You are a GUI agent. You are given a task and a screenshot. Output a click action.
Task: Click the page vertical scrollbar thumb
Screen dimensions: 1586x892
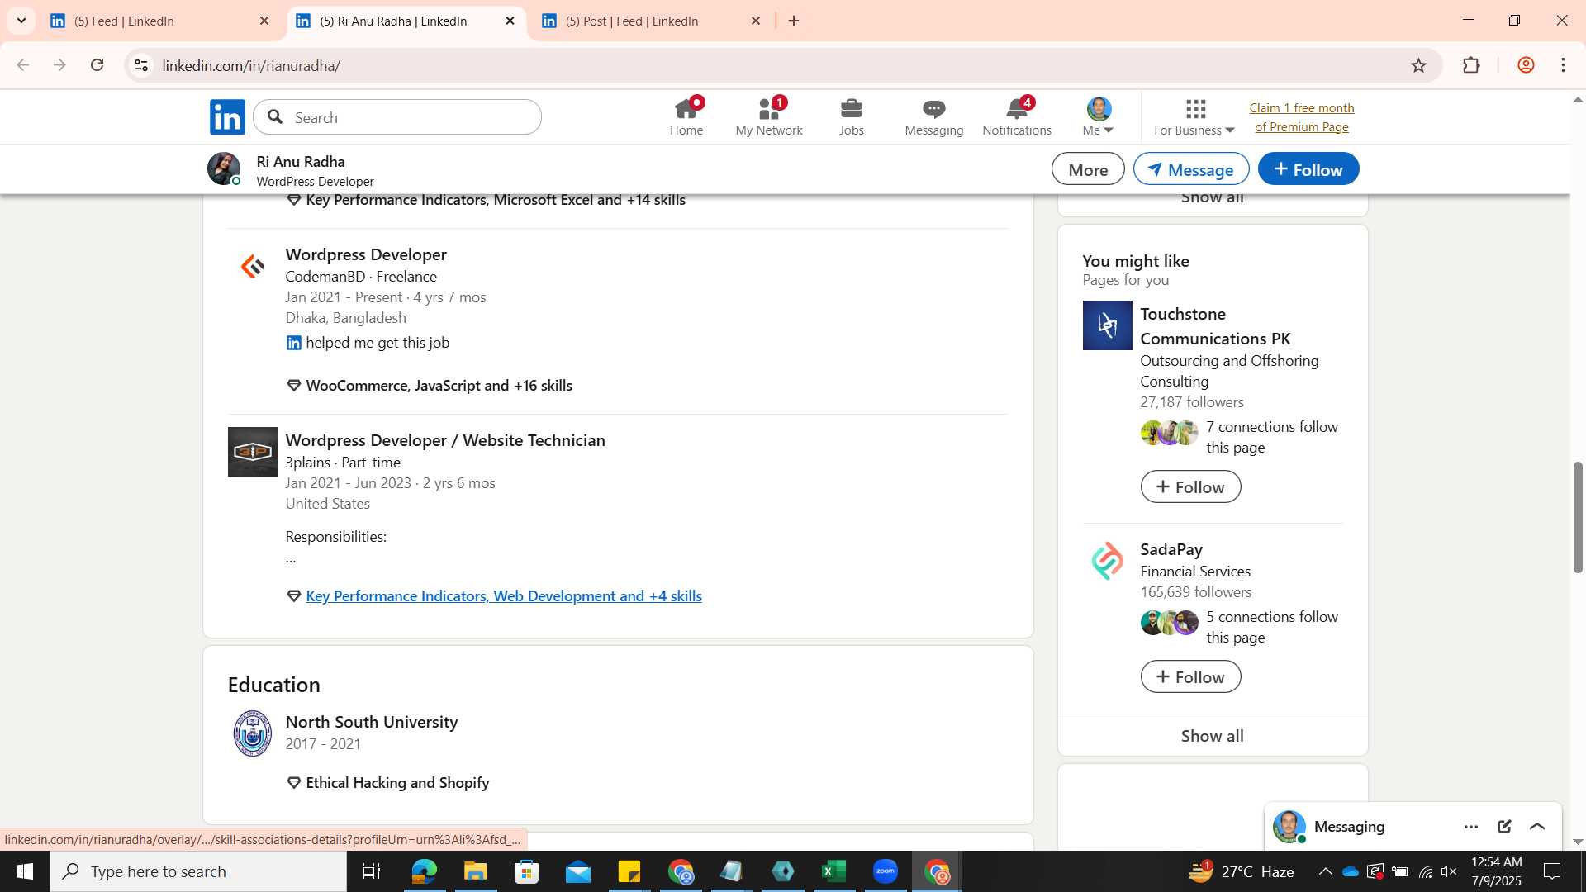(1578, 517)
